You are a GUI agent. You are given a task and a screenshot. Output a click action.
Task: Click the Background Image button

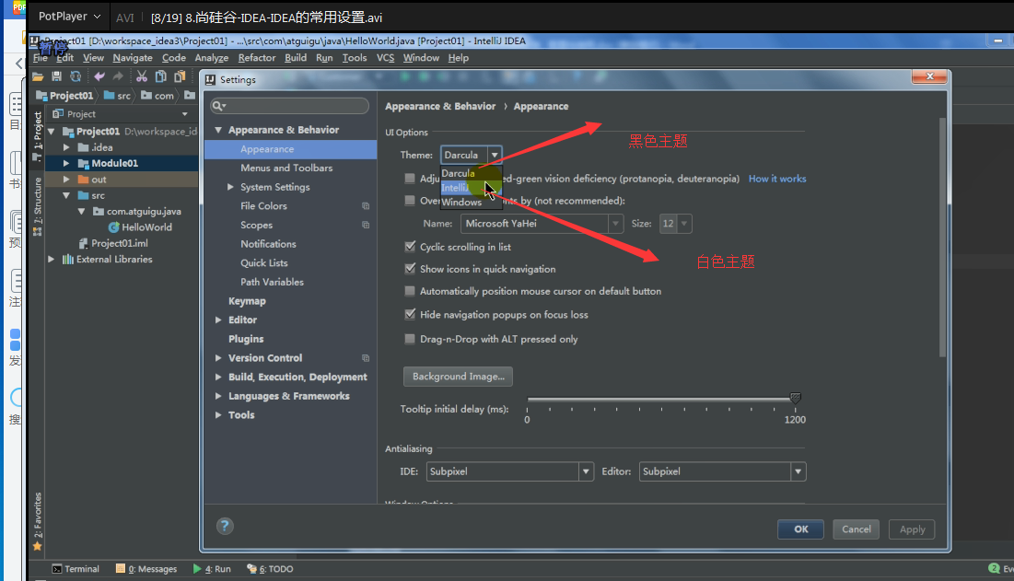(458, 377)
